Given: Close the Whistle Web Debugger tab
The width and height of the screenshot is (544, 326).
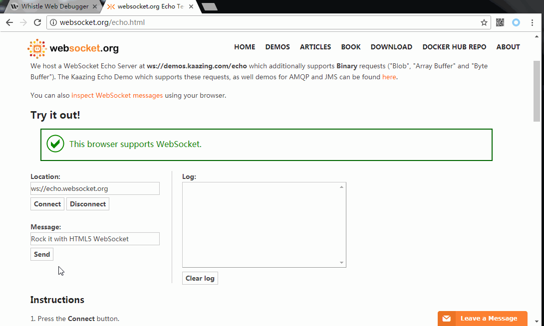Looking at the screenshot, I should coord(95,6).
